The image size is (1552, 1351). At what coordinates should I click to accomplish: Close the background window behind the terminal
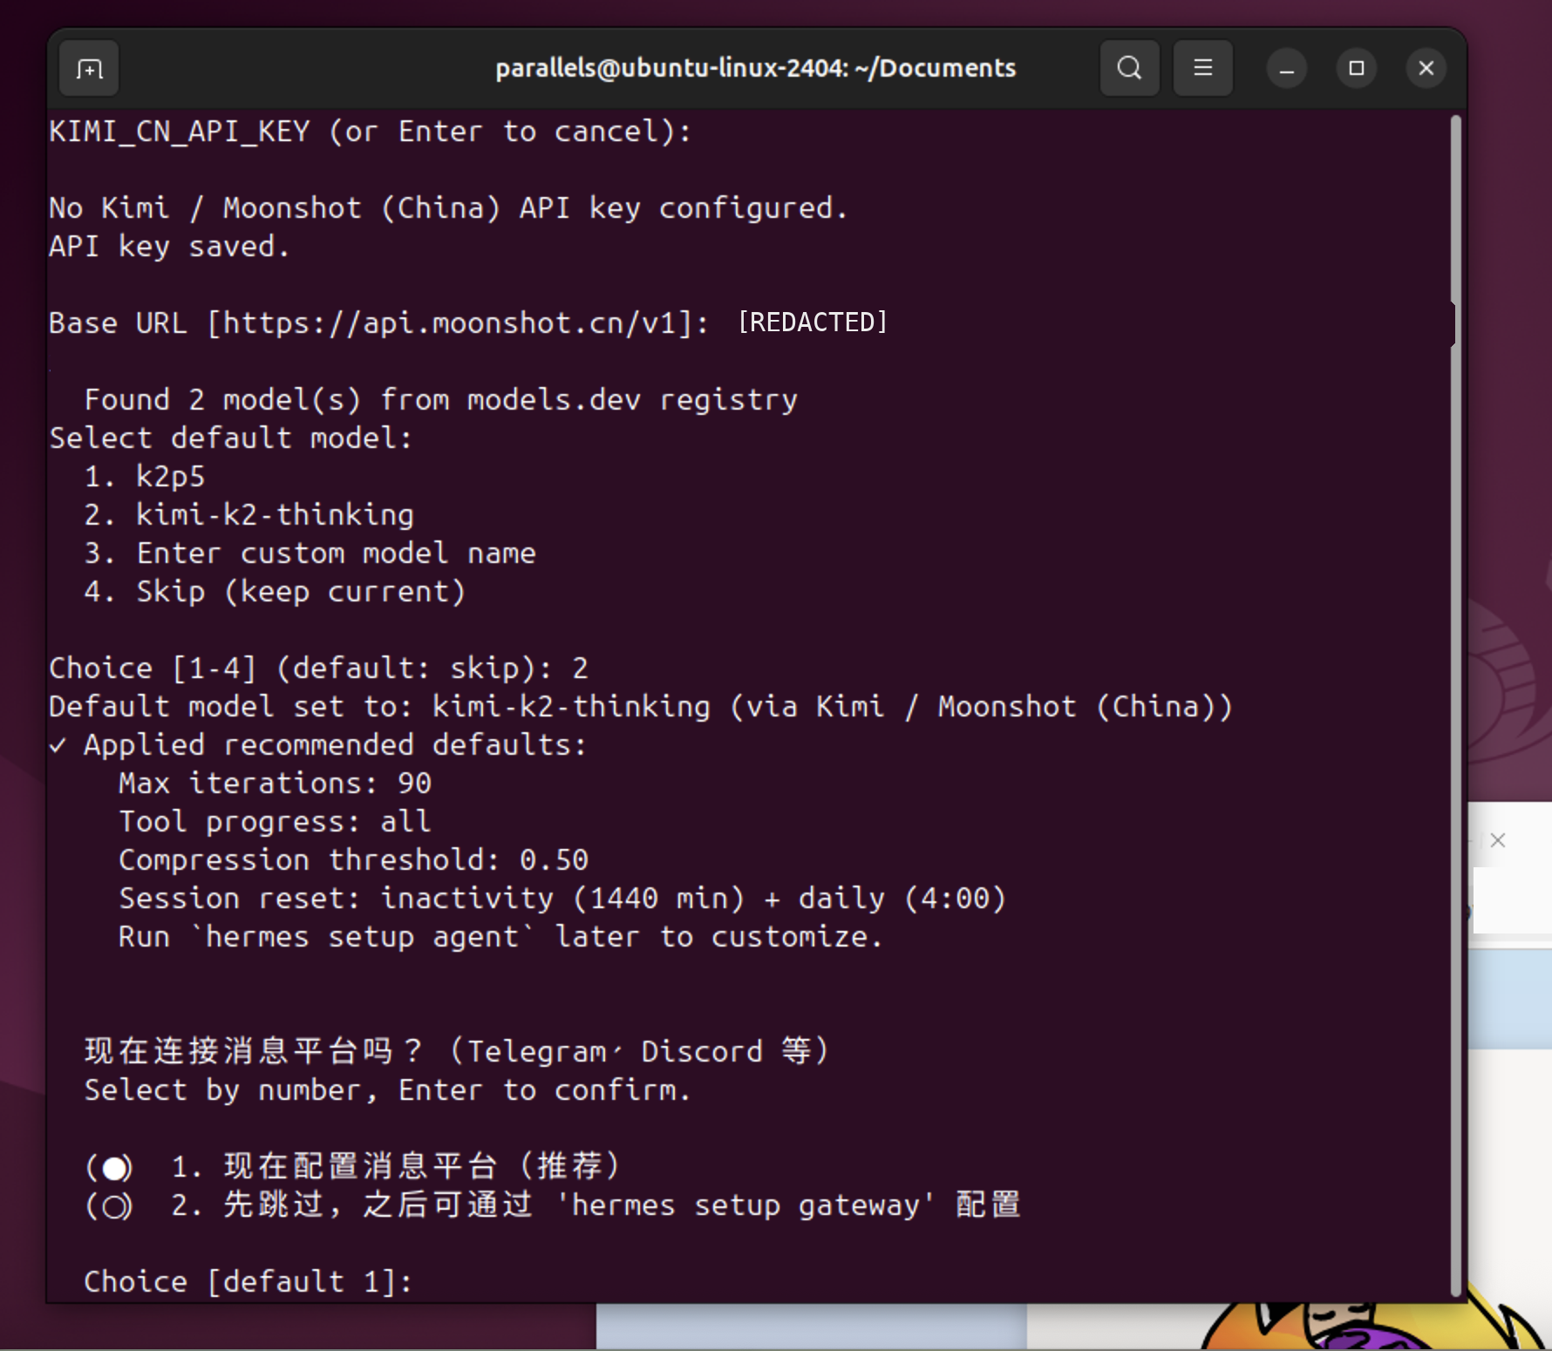pyautogui.click(x=1497, y=840)
